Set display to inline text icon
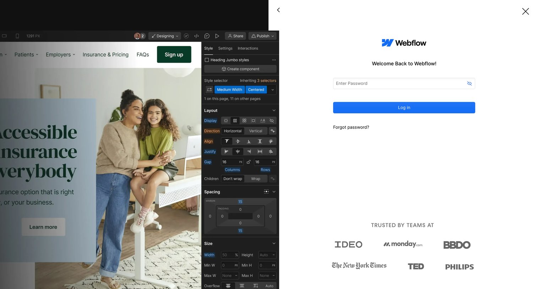537x289 pixels. 262,121
